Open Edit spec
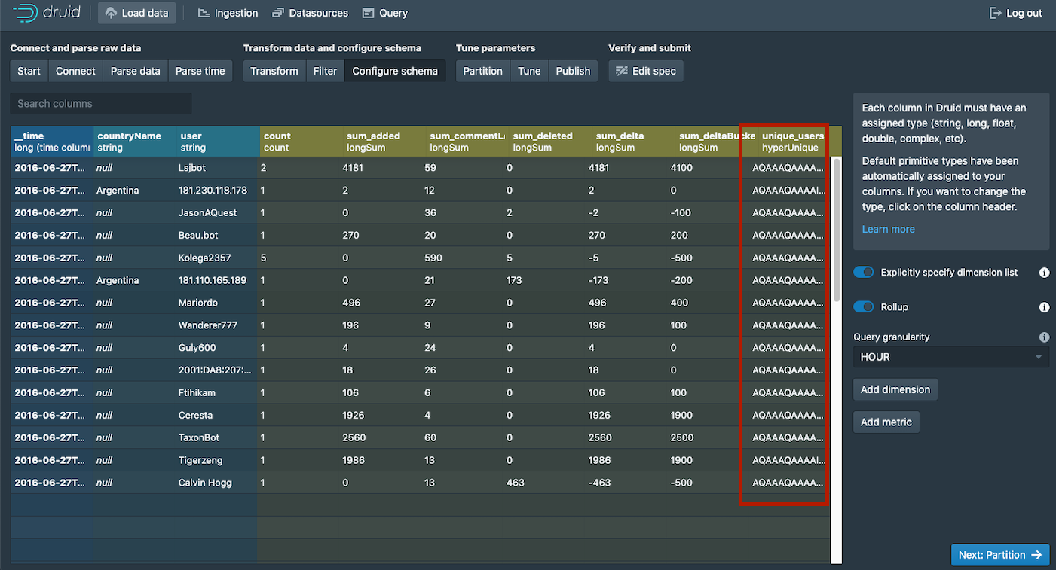1056x570 pixels. pyautogui.click(x=646, y=71)
